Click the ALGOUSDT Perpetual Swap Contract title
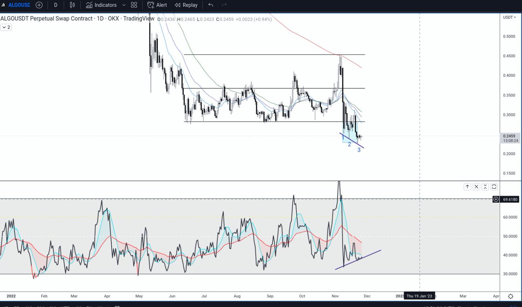 [46, 19]
